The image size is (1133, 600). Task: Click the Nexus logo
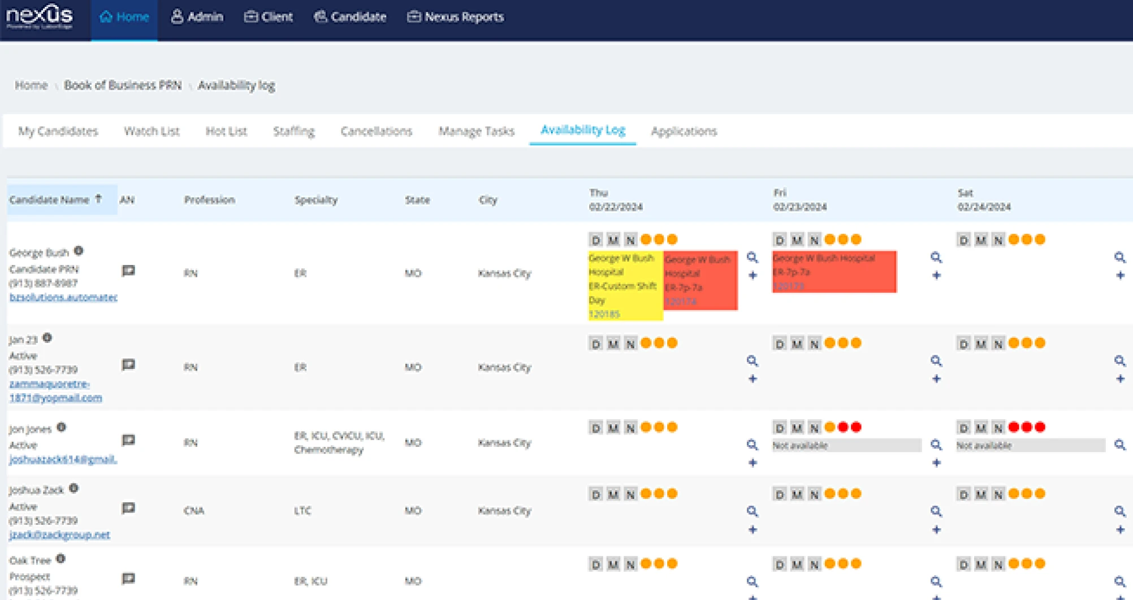40,16
